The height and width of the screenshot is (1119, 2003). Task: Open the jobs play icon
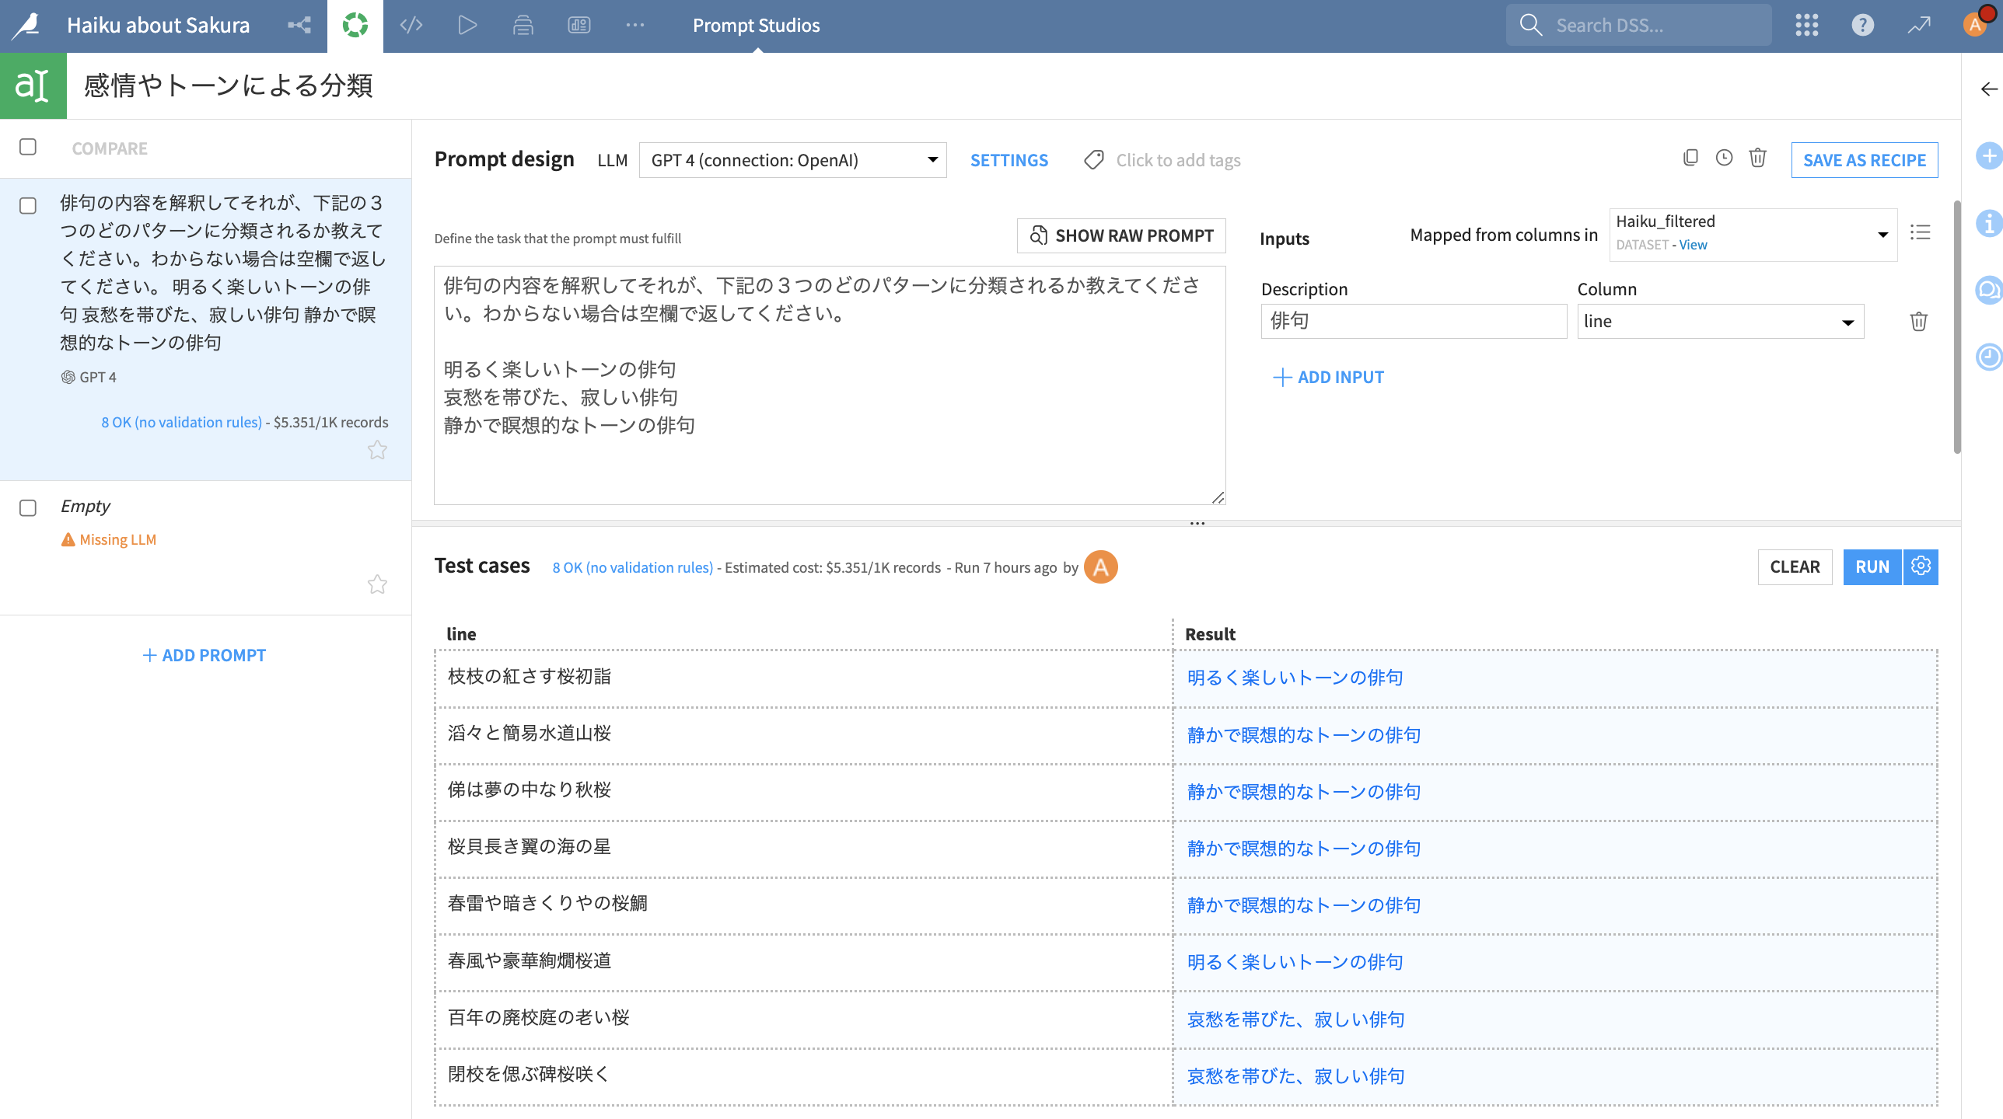(x=467, y=26)
